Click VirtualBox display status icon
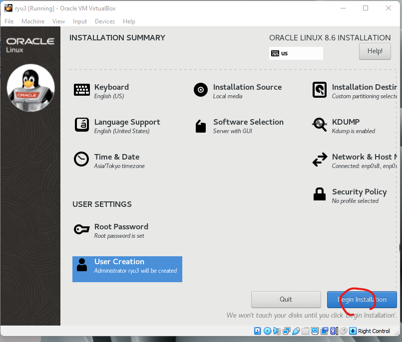 point(315,331)
